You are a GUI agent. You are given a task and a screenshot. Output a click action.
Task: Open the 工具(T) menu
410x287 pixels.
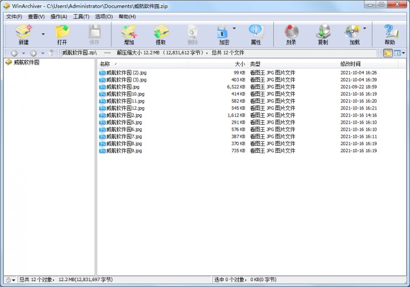[x=82, y=16]
